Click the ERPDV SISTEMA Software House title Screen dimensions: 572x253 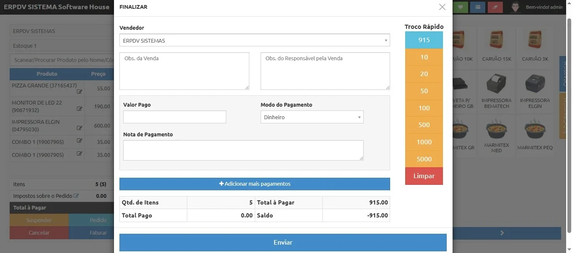57,7
